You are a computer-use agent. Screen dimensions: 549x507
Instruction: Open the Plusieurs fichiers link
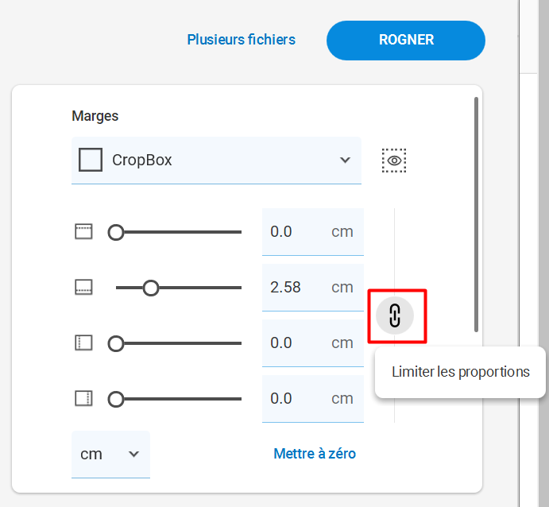(x=242, y=40)
